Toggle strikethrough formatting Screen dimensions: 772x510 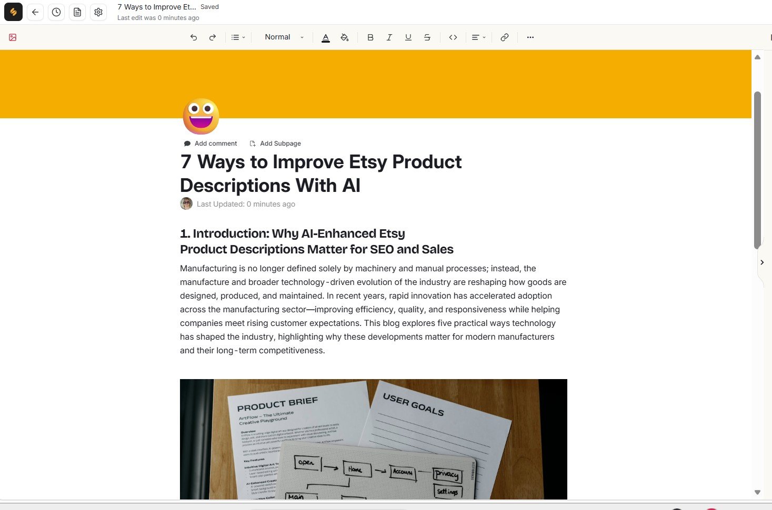coord(427,37)
